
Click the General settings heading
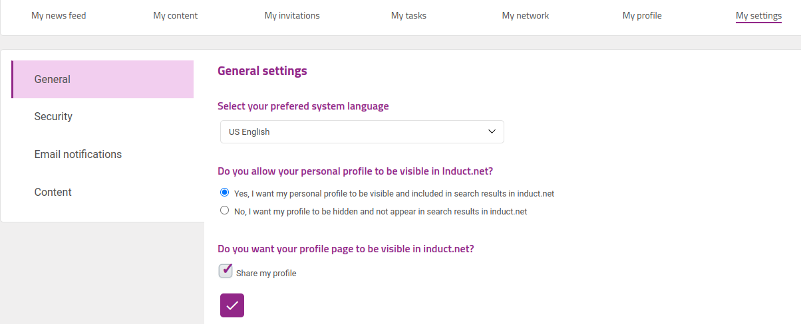click(x=263, y=71)
